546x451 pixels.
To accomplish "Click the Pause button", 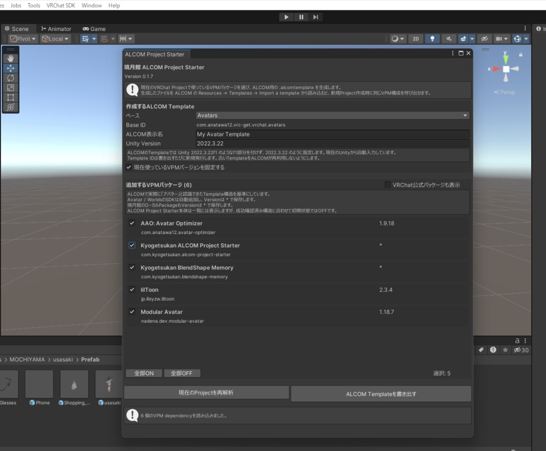I will coord(301,17).
